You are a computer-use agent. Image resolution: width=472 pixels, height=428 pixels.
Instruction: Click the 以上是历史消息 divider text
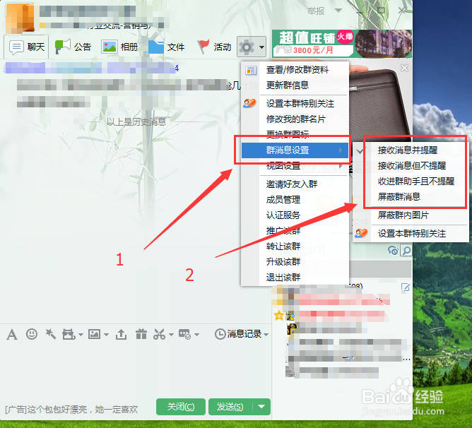136,122
